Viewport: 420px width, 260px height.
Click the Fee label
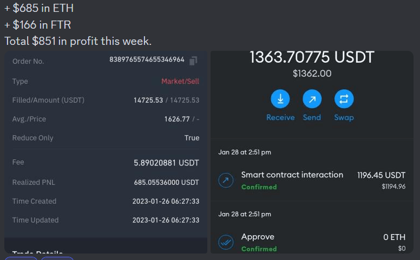[18, 162]
